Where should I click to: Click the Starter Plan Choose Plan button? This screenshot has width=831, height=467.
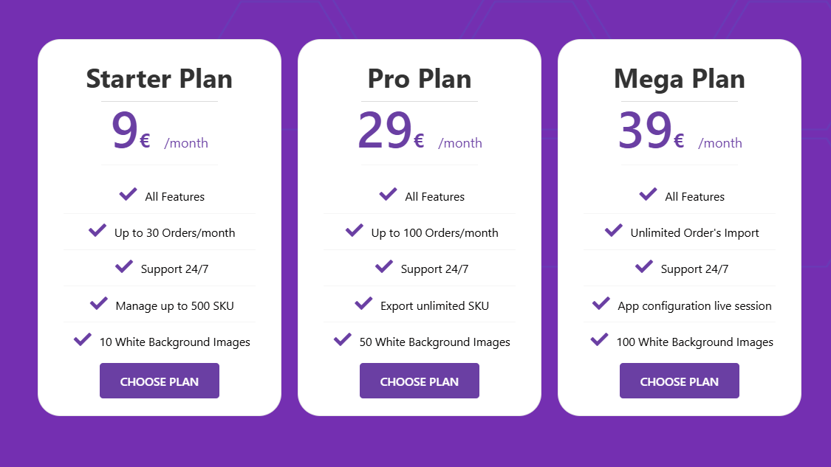(159, 381)
